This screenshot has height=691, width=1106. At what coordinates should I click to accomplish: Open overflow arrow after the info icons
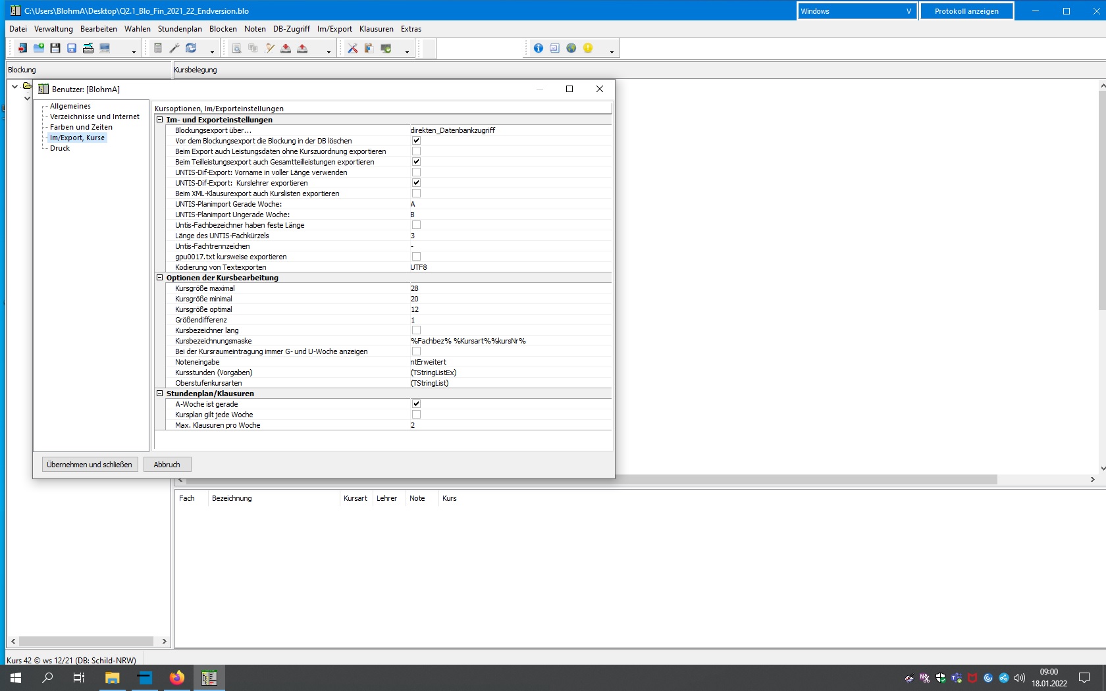click(612, 51)
